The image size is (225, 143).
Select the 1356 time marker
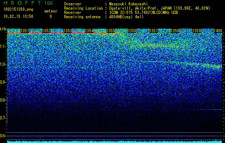pos(132,31)
